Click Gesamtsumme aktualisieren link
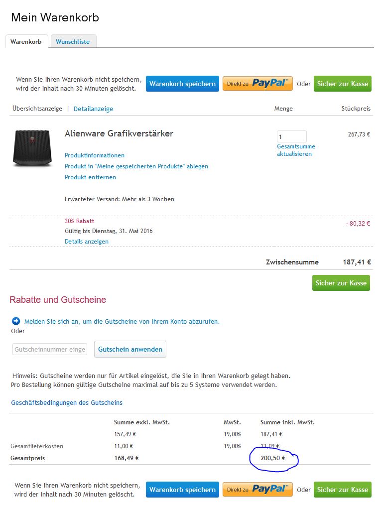The height and width of the screenshot is (508, 382). (x=296, y=150)
